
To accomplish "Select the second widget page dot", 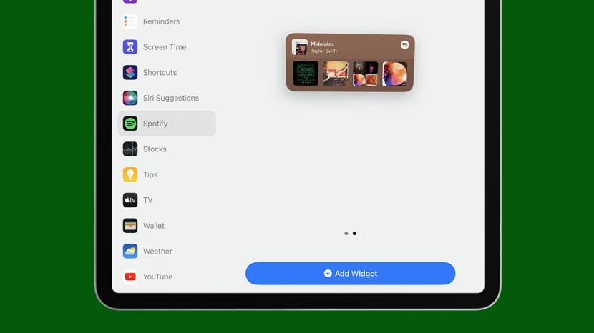I will (354, 234).
